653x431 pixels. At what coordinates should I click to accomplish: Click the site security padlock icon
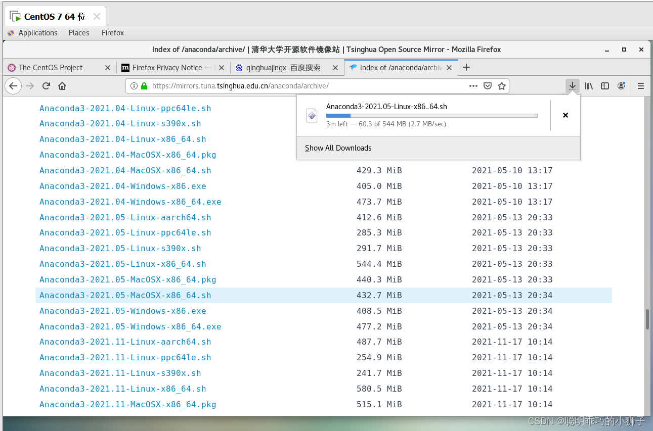tap(145, 86)
